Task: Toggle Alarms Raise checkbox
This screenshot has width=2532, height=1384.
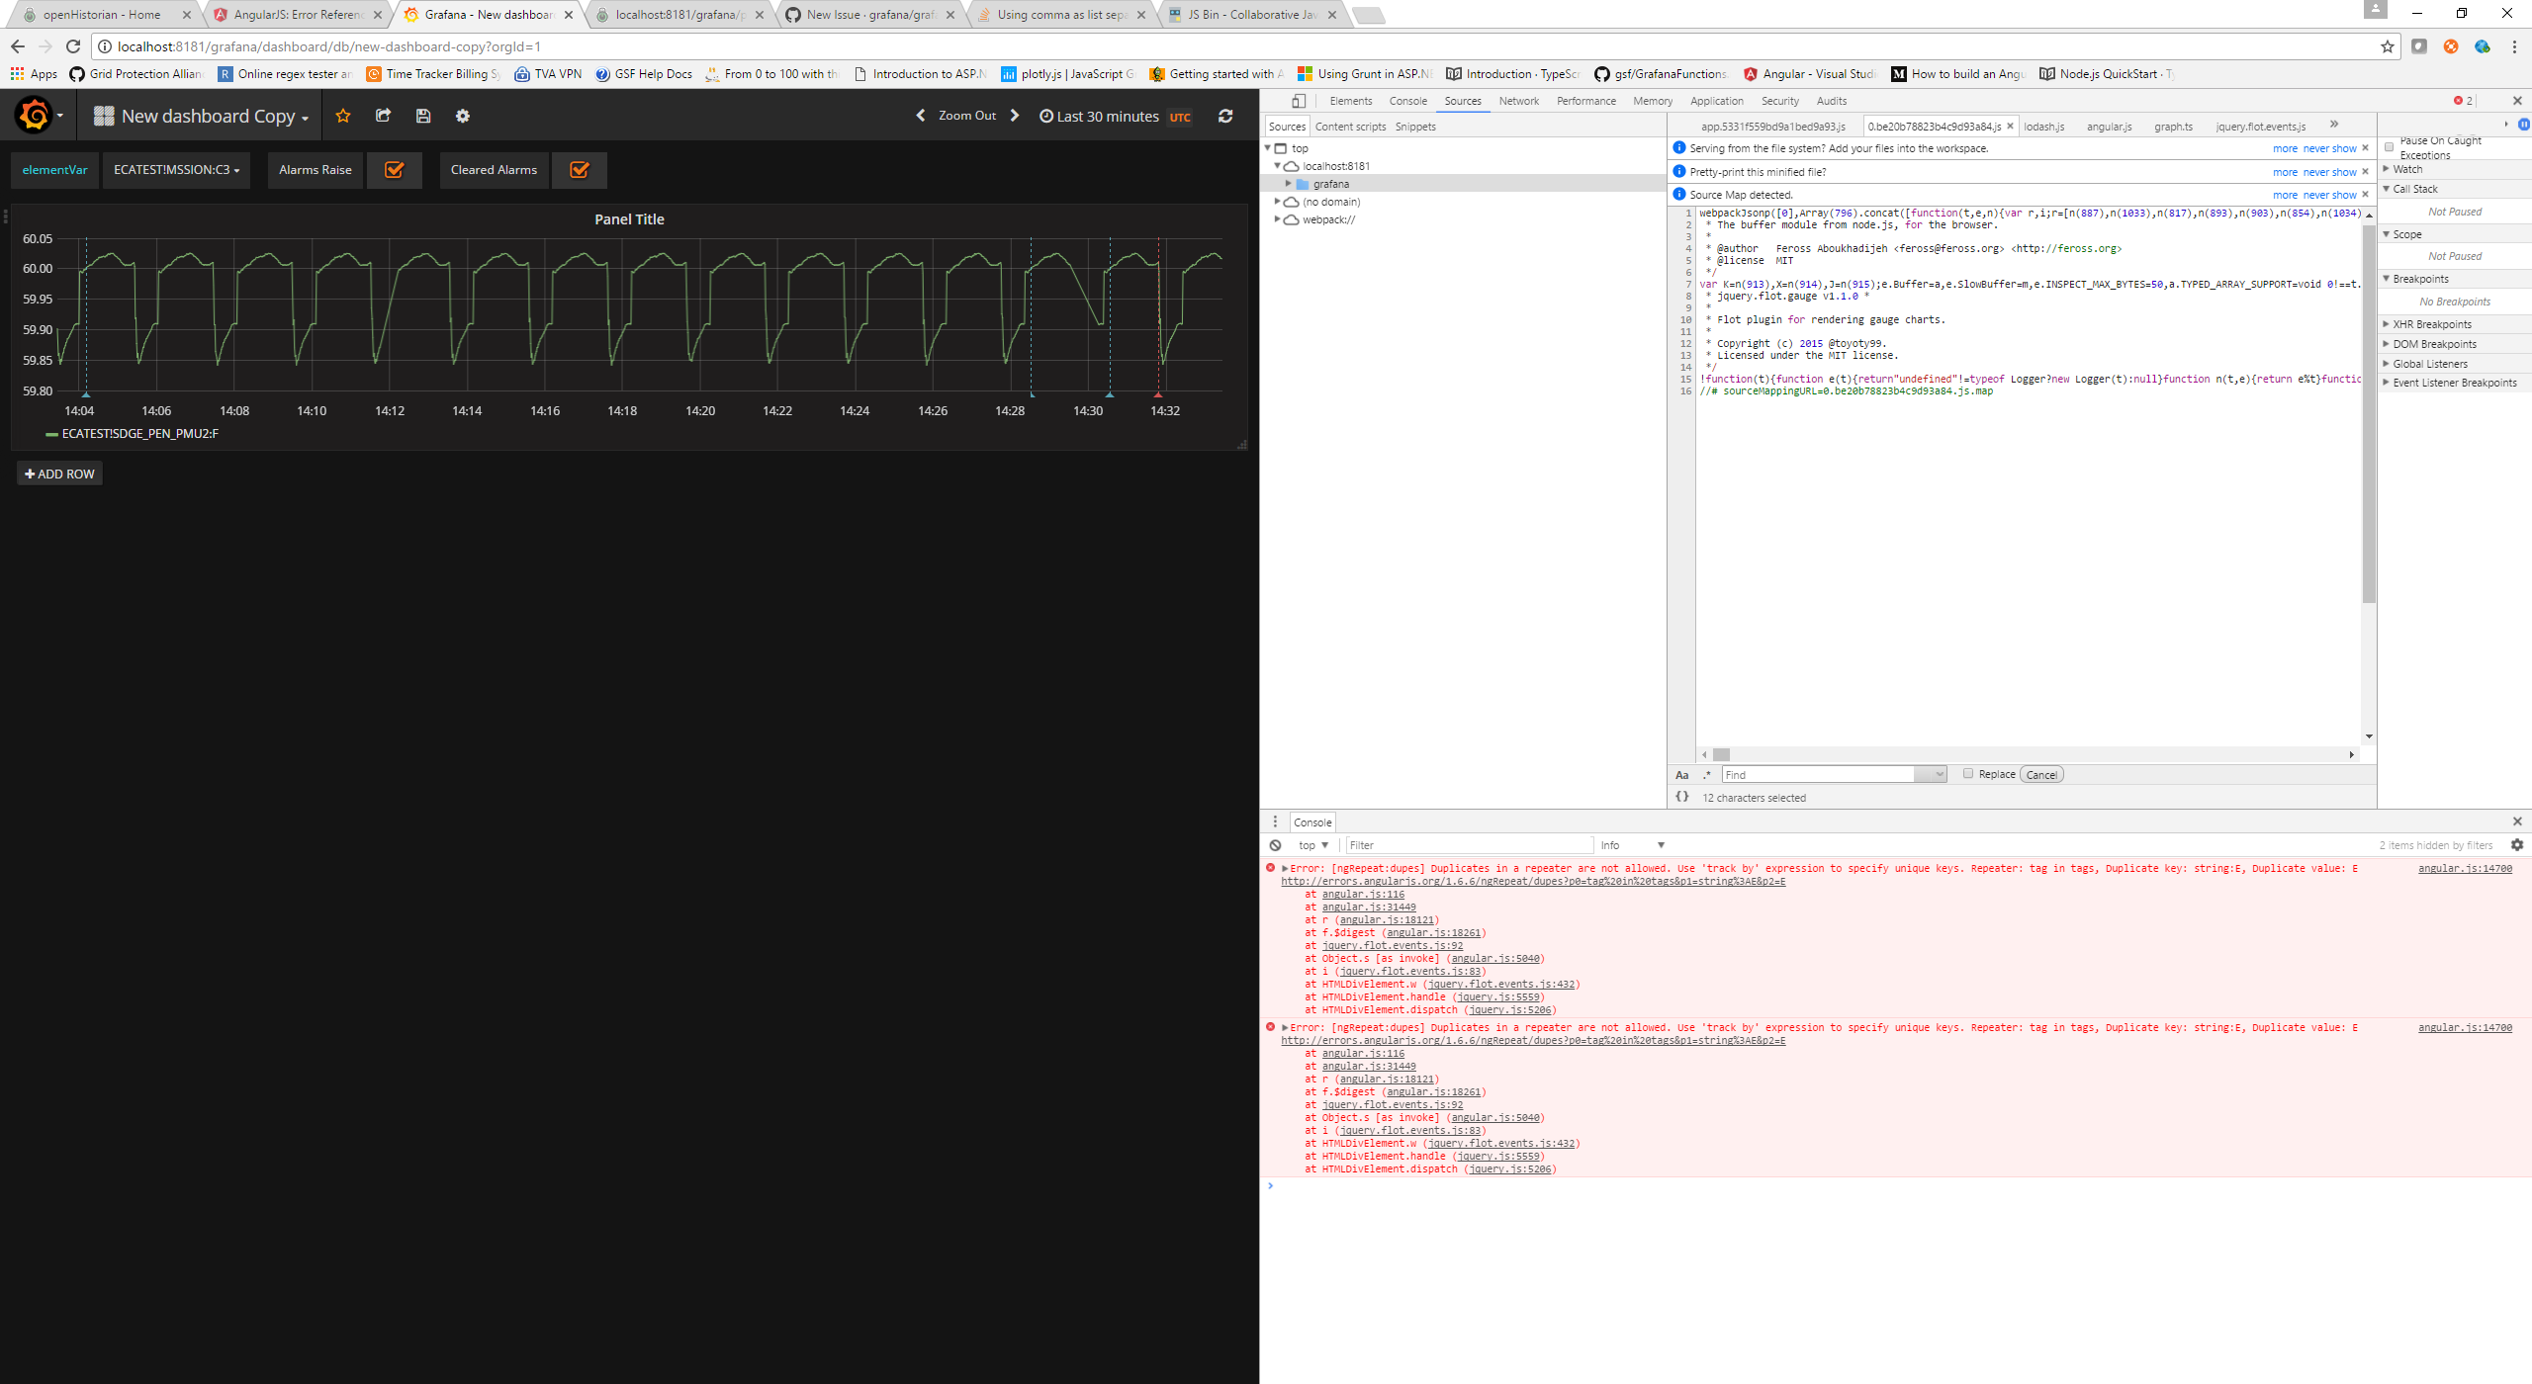Action: tap(394, 170)
